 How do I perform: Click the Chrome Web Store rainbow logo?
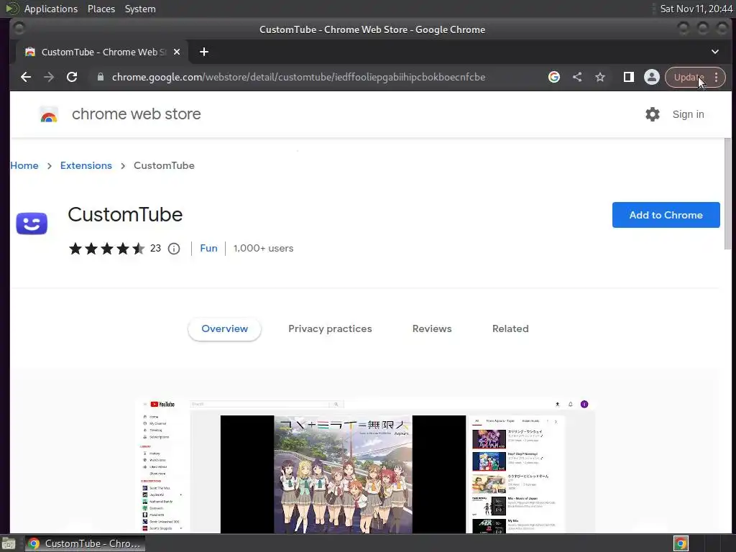pos(49,114)
